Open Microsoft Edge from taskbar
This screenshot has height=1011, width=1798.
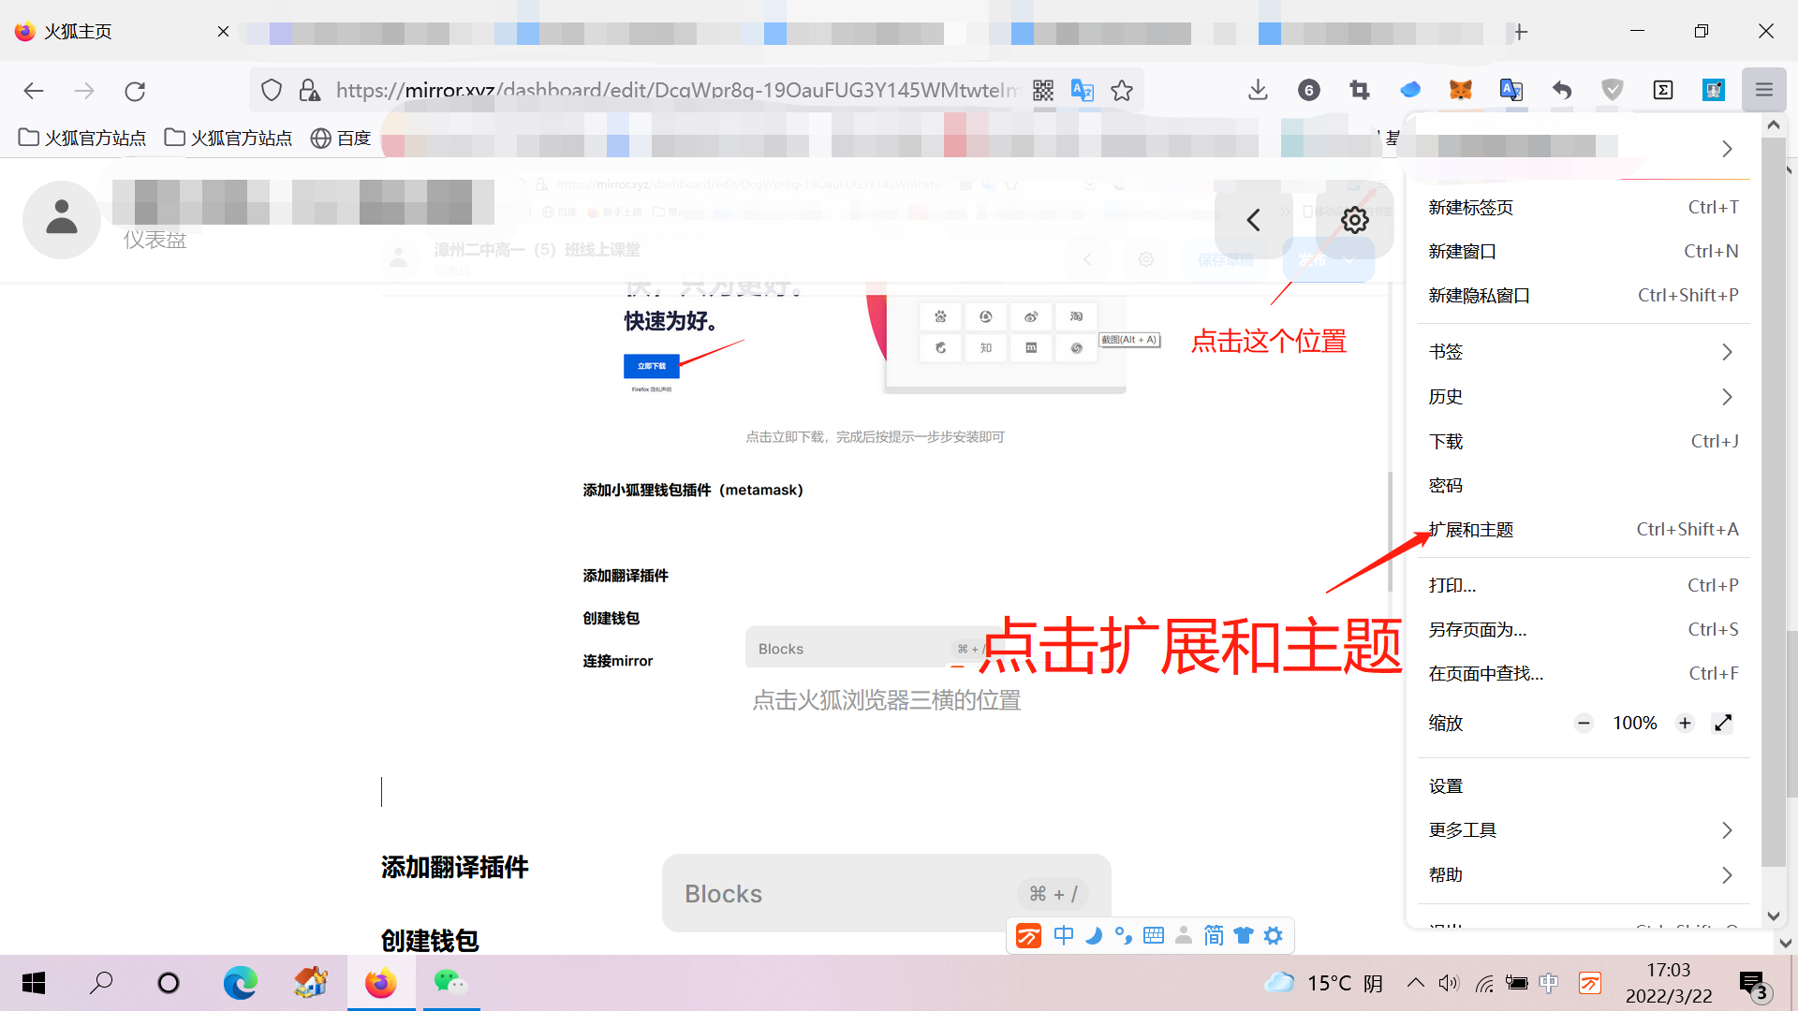tap(240, 983)
